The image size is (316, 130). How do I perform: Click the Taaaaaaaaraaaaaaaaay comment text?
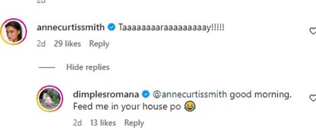(171, 28)
